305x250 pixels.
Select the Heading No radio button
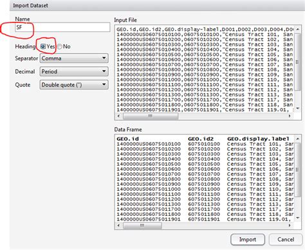tap(59, 46)
